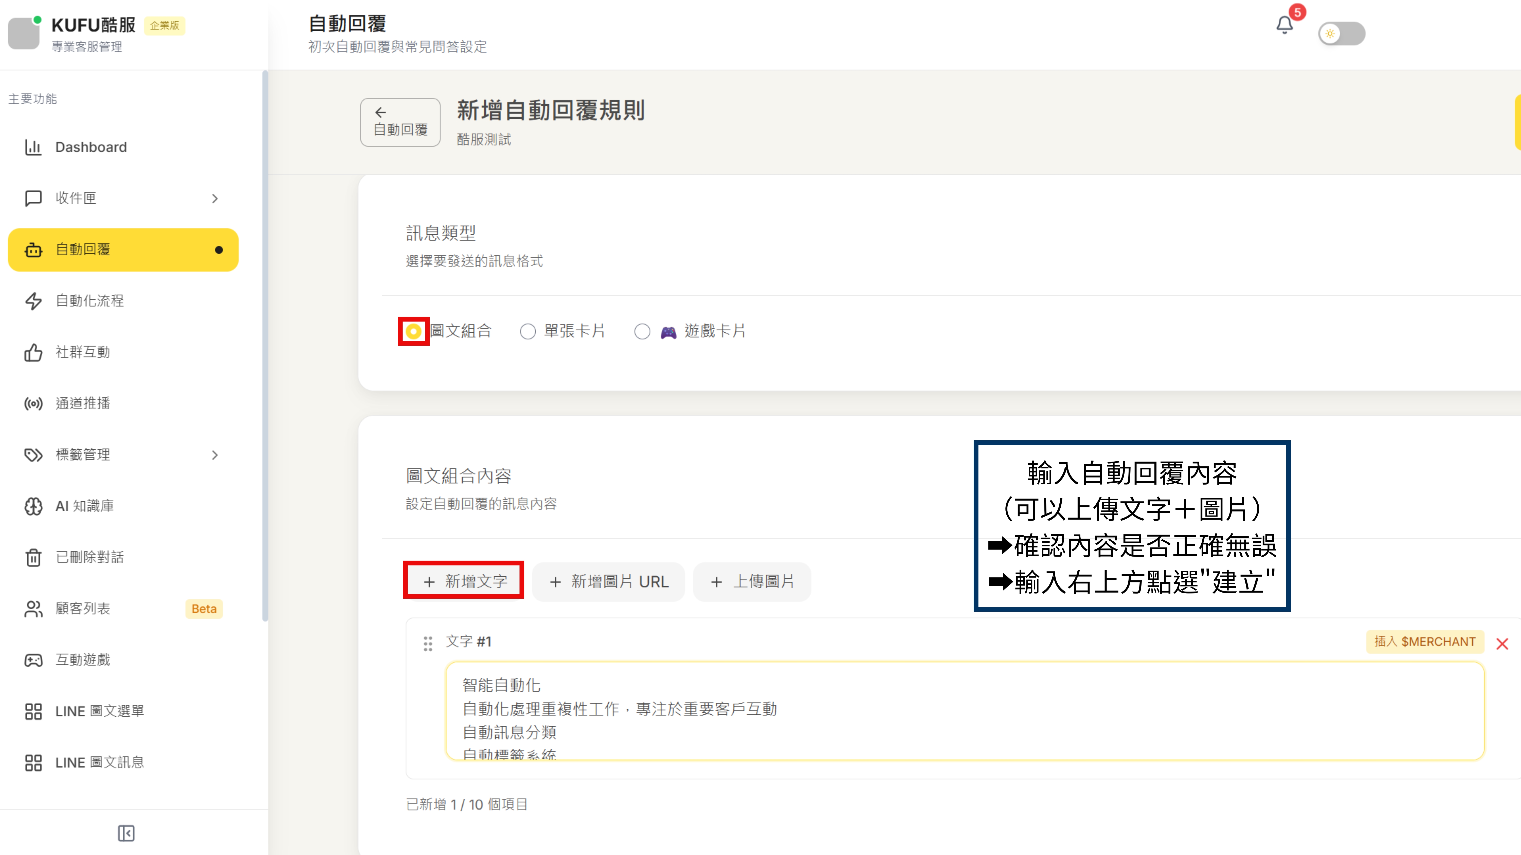Choose the 遊戲卡片 radio option
The height and width of the screenshot is (855, 1521).
tap(642, 332)
